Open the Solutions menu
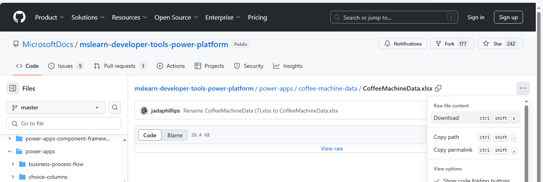The width and height of the screenshot is (543, 182). click(88, 18)
